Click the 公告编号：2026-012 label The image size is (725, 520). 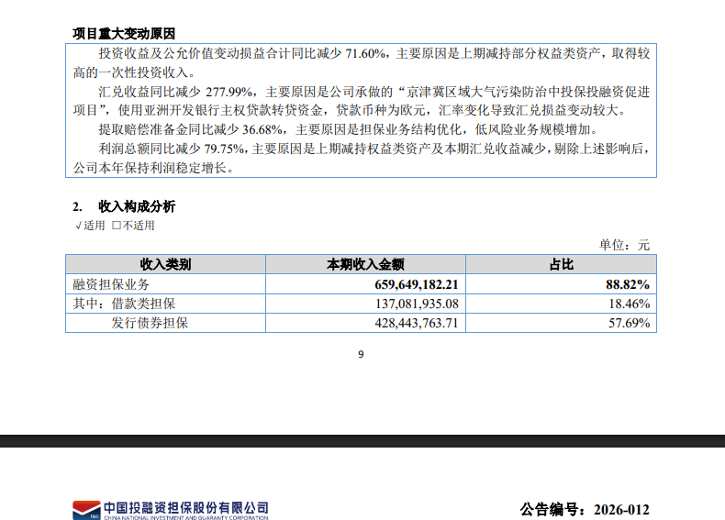click(585, 509)
